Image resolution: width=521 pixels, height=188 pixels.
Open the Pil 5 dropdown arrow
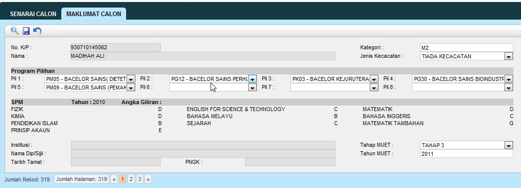click(131, 87)
